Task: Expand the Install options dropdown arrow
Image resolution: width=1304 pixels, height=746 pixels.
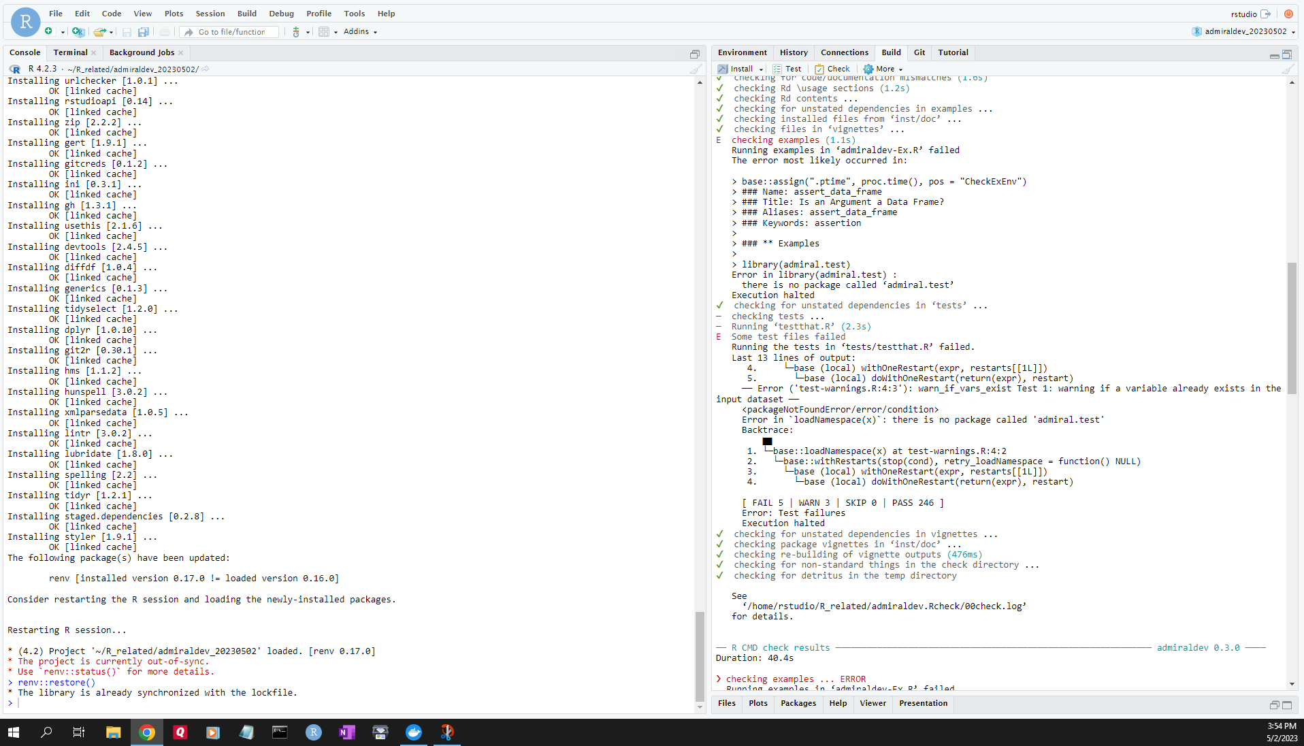Action: click(x=761, y=69)
